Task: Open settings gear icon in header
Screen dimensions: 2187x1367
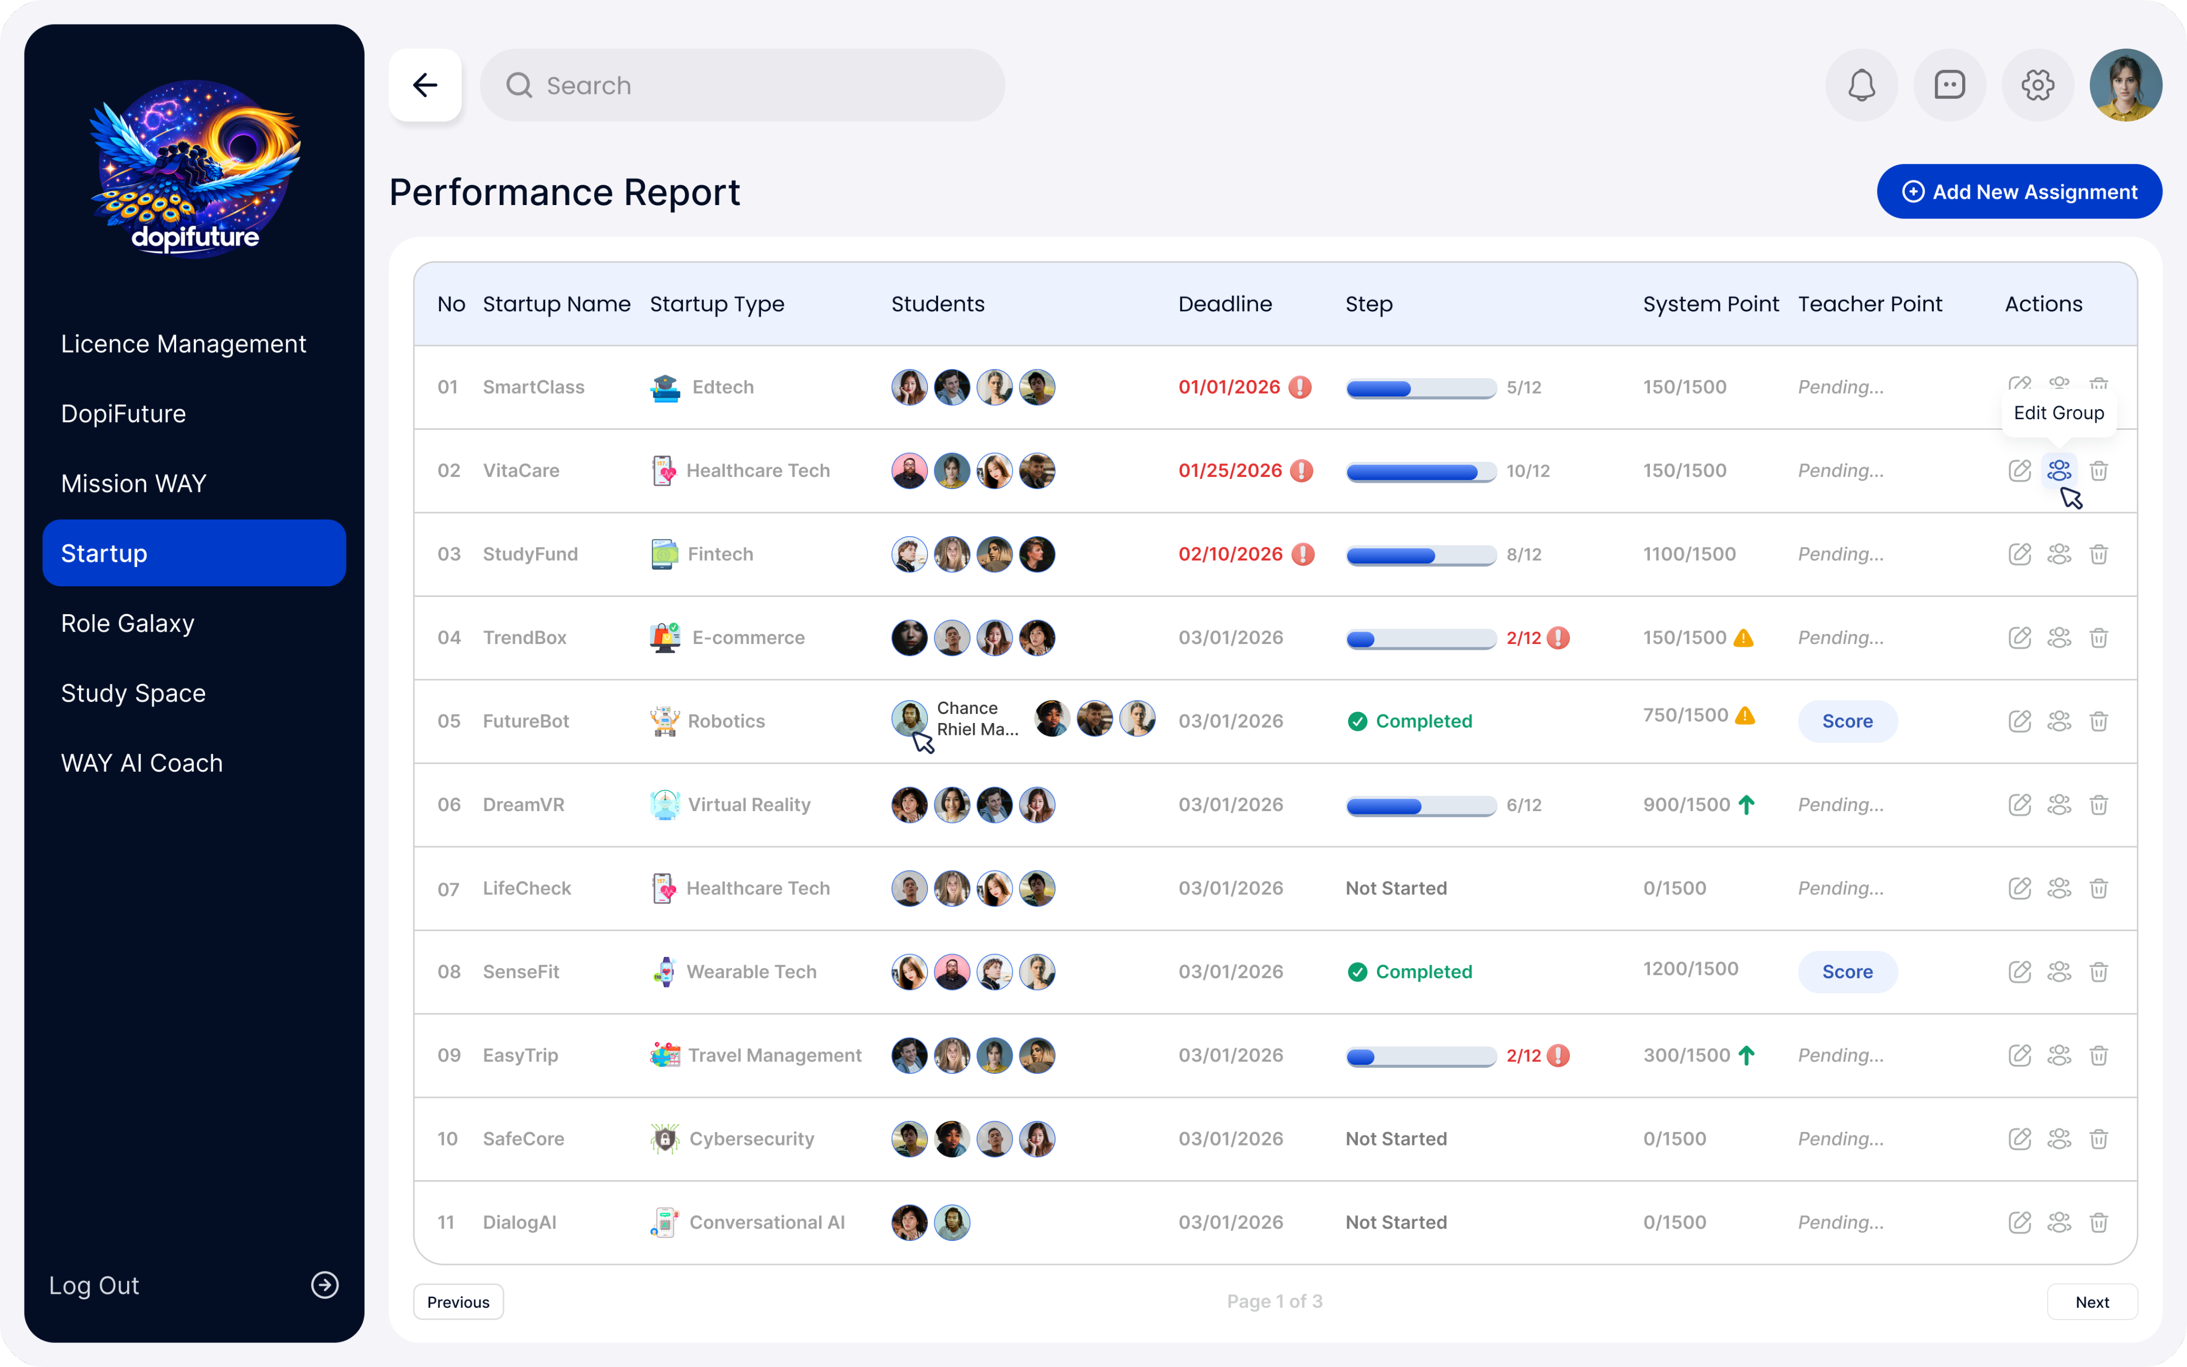Action: (2037, 85)
